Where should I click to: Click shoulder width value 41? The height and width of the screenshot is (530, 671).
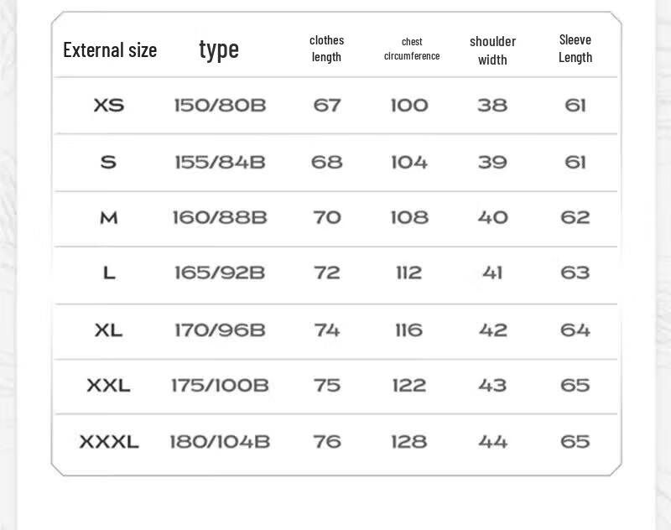click(492, 273)
